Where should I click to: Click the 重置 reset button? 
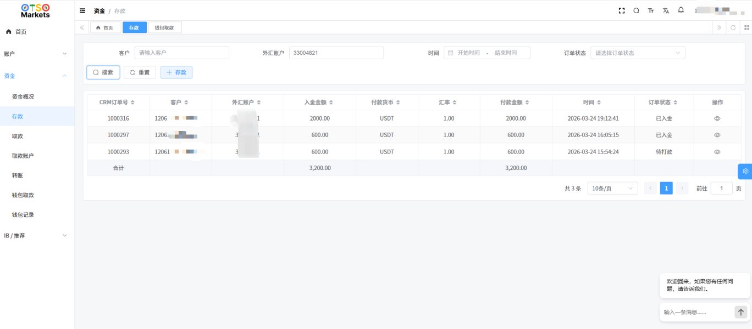pyautogui.click(x=140, y=72)
